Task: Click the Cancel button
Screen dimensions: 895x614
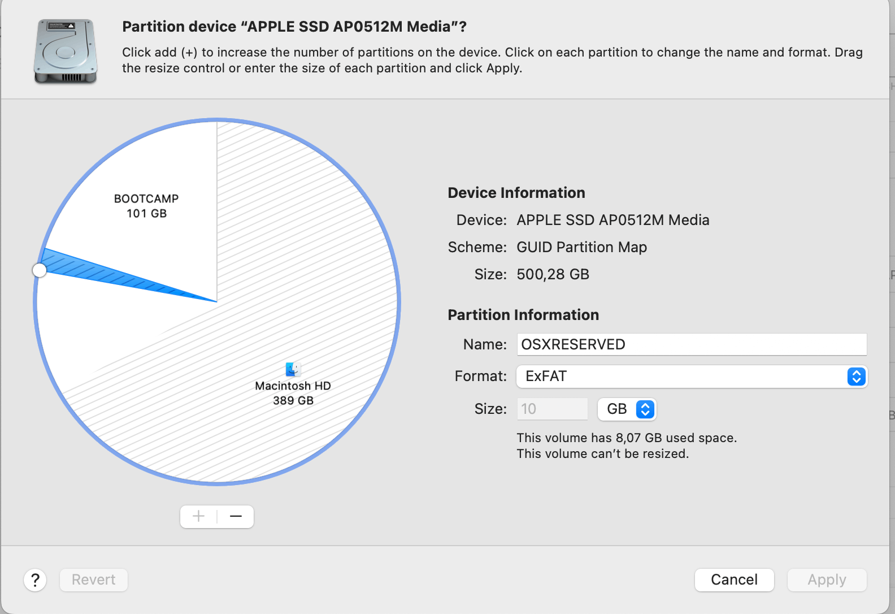Action: click(734, 580)
